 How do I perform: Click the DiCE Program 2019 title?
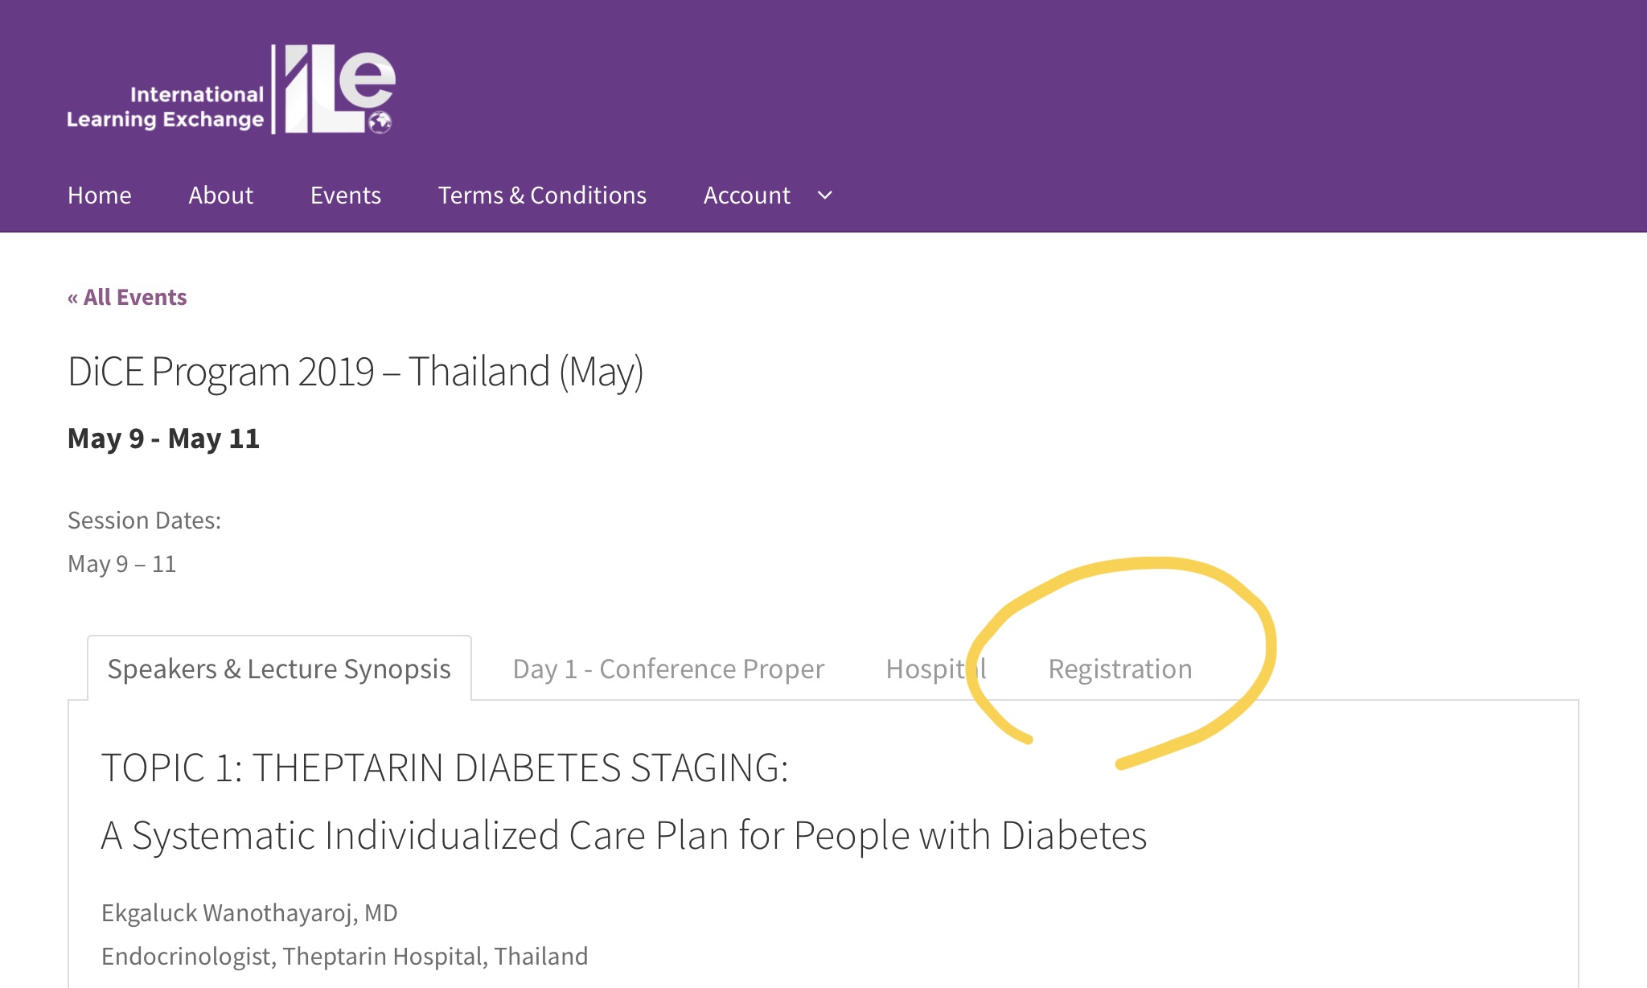(355, 373)
